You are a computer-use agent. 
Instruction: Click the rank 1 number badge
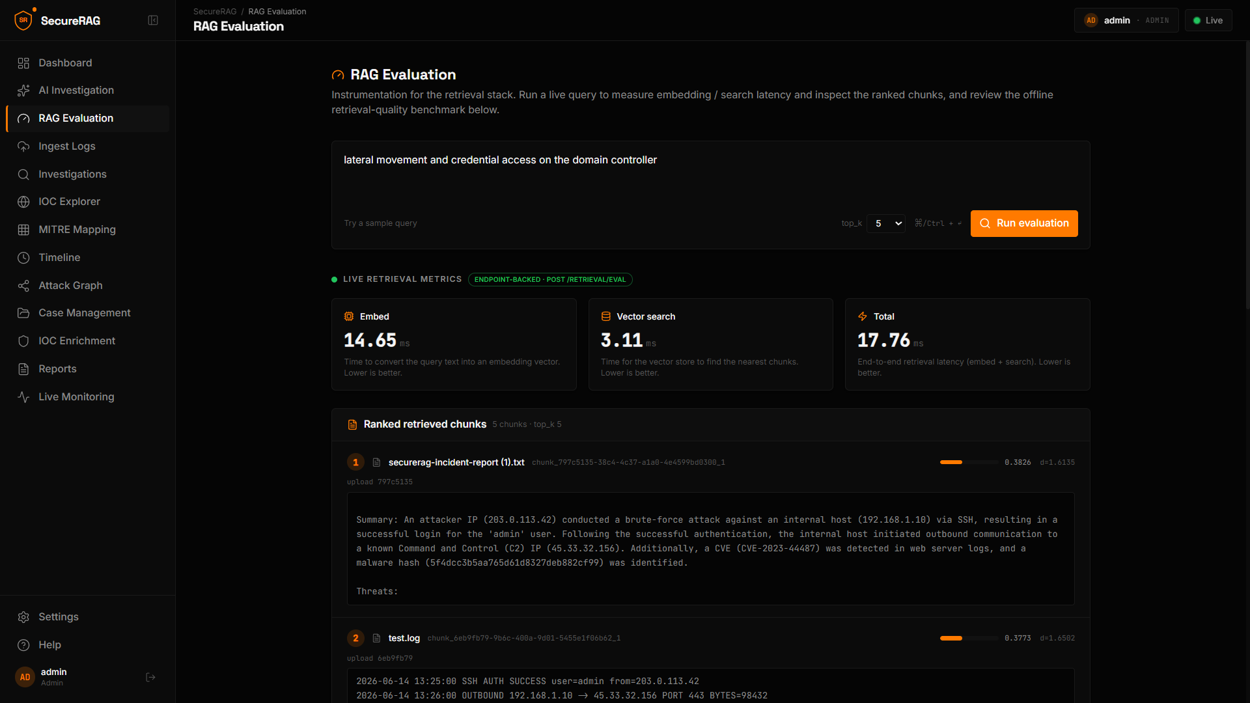click(x=355, y=462)
